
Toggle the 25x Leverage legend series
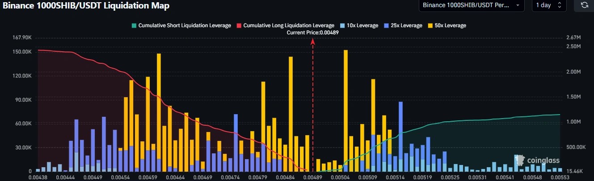coord(403,25)
